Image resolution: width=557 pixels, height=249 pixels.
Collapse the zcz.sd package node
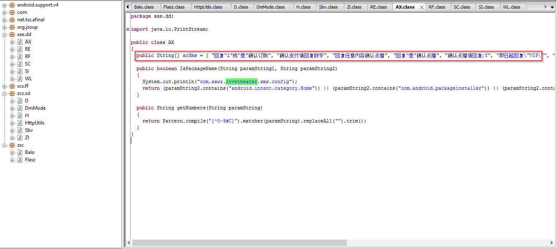pyautogui.click(x=5, y=93)
